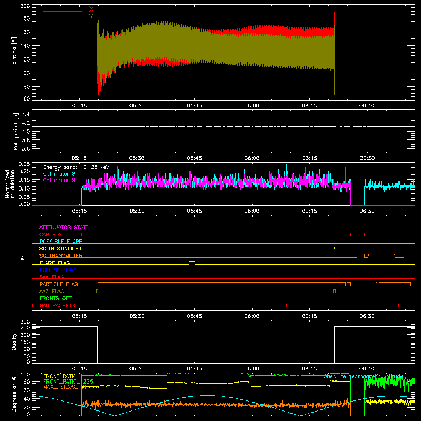Click the 'Absolute geomagnetic latitude' label

pos(364,377)
